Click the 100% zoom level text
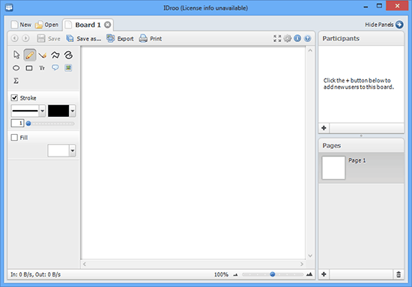This screenshot has height=287, width=412. 221,275
